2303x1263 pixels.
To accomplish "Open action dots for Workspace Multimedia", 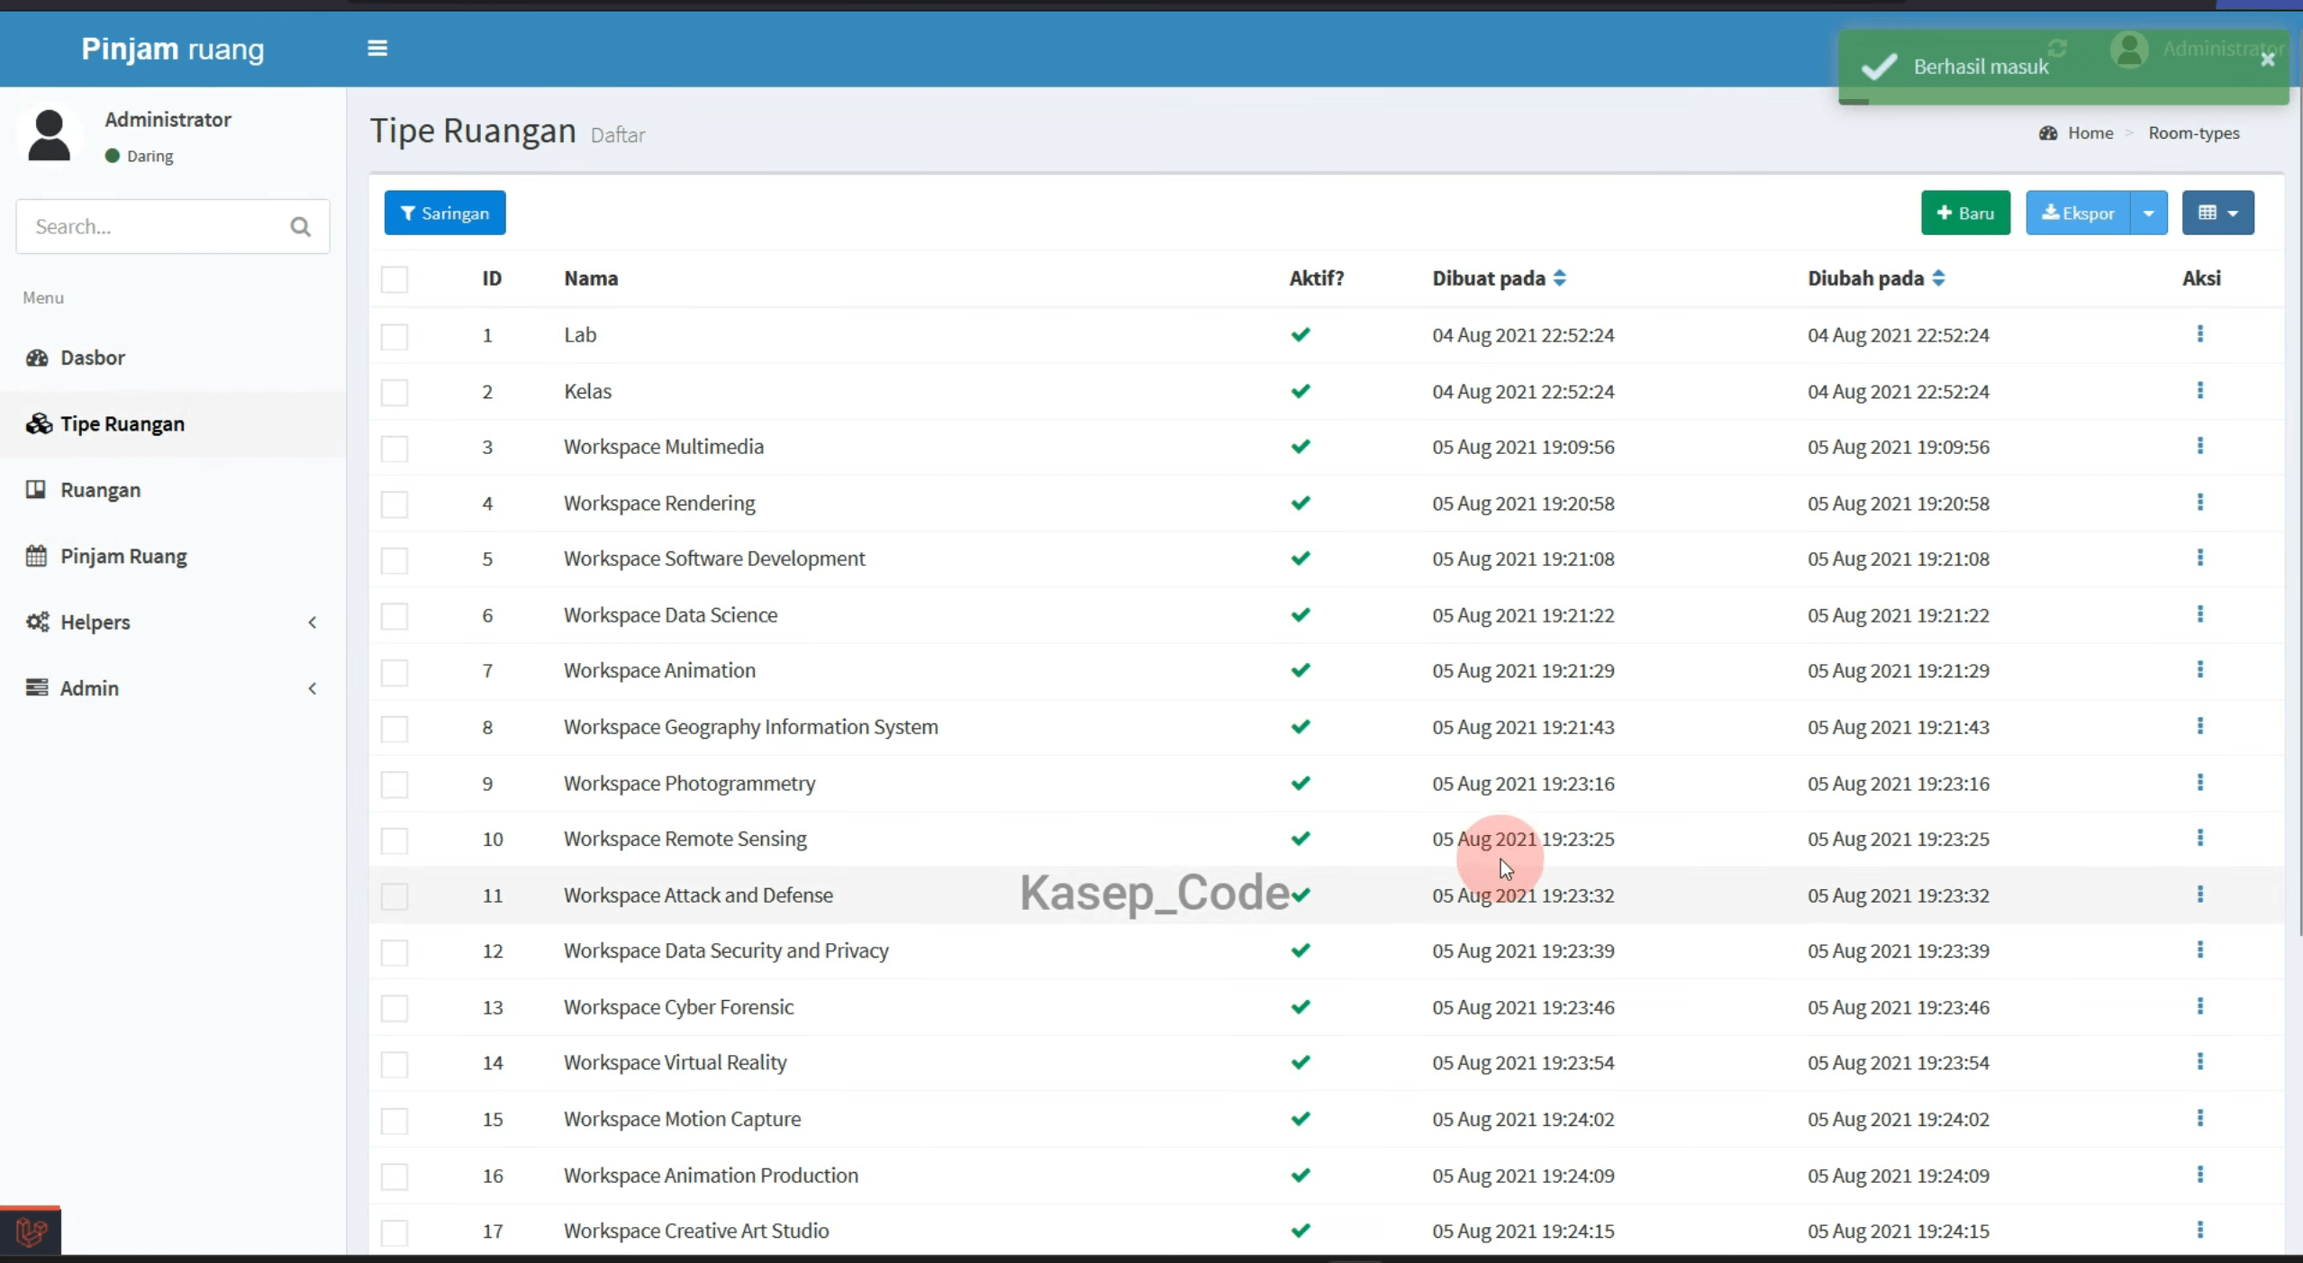I will (x=2199, y=447).
